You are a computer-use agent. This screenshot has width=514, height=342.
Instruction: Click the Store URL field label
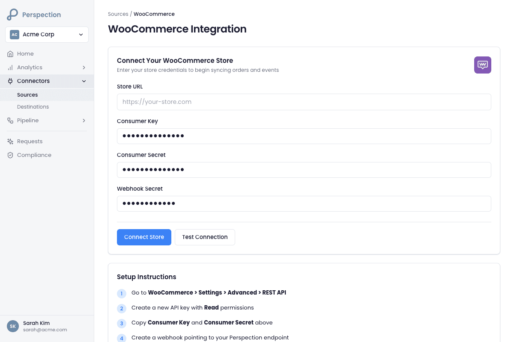point(130,87)
